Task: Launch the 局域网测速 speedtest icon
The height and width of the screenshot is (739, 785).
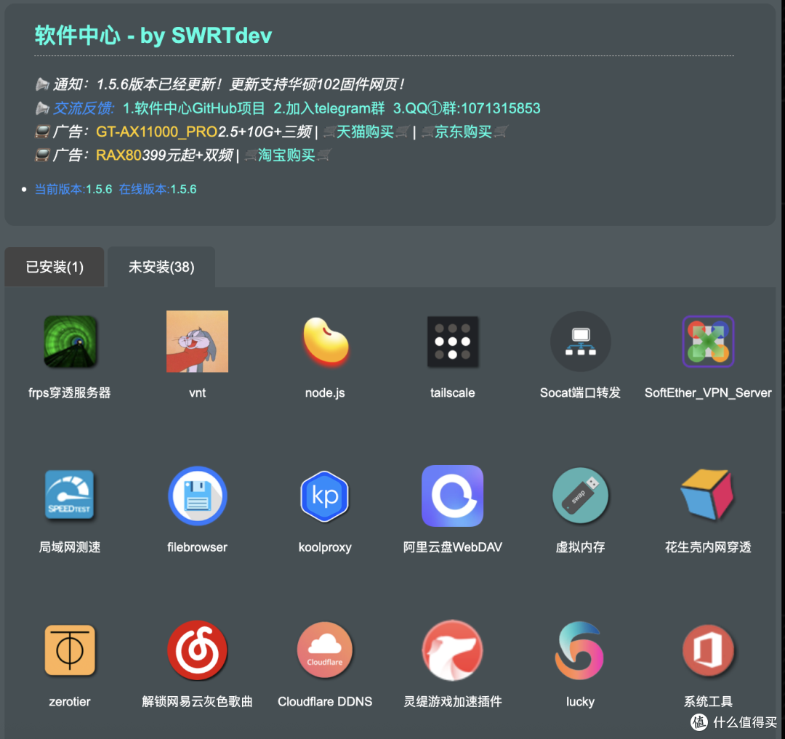Action: point(70,496)
